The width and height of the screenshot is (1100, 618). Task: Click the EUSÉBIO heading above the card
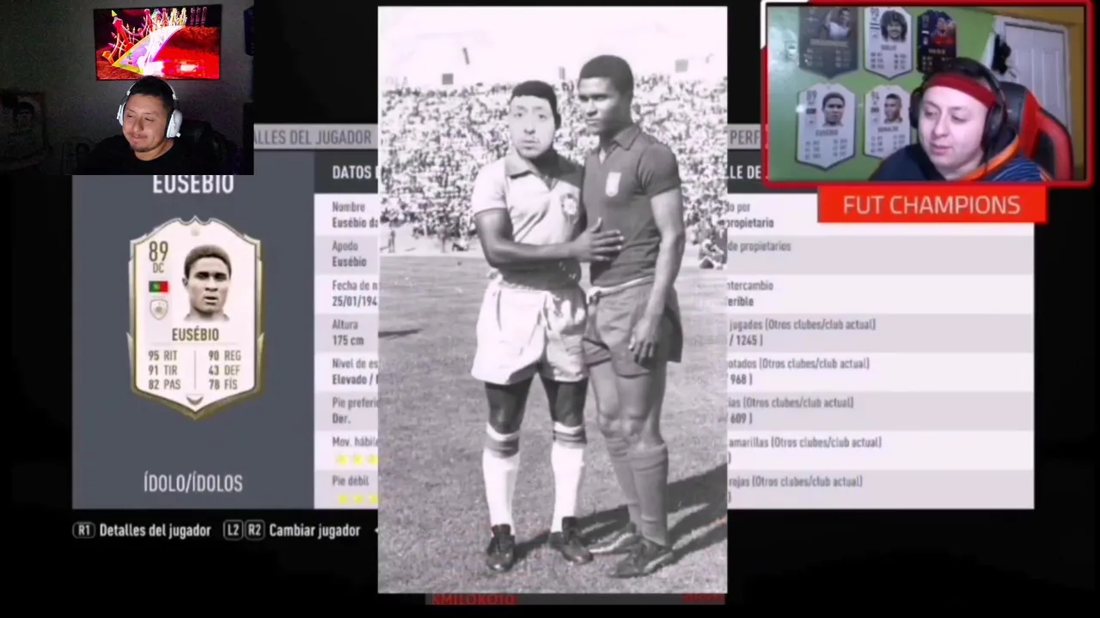click(192, 184)
